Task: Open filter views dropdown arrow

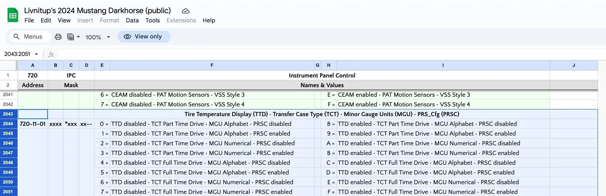Action: tap(78, 37)
